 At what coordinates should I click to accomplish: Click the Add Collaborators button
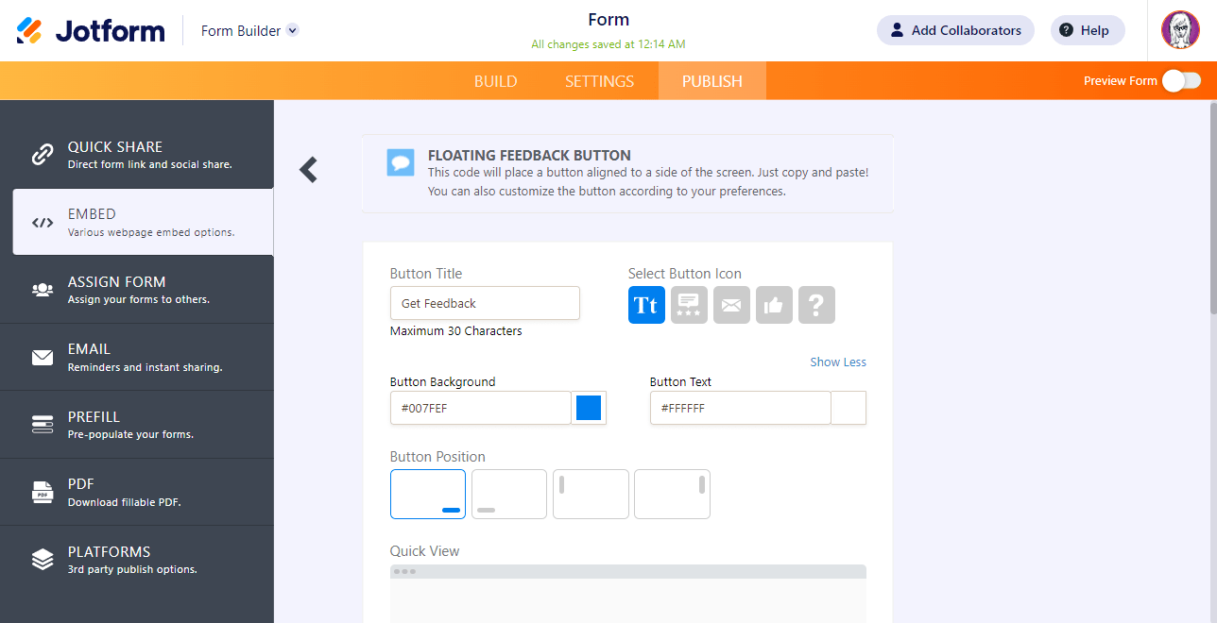tap(955, 30)
